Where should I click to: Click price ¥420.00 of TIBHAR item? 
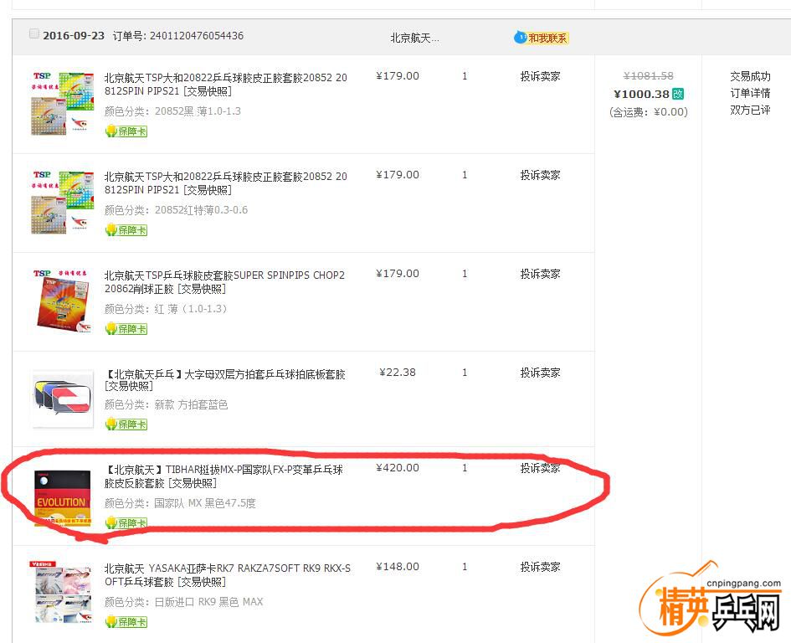398,468
